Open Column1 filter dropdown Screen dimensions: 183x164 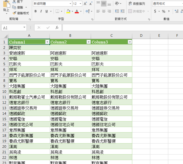click(x=47, y=42)
